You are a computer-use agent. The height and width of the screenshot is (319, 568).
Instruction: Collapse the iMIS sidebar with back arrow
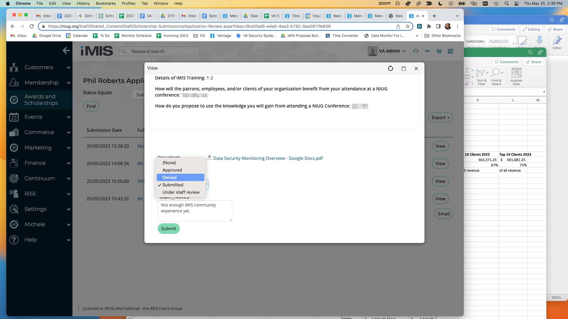point(66,51)
